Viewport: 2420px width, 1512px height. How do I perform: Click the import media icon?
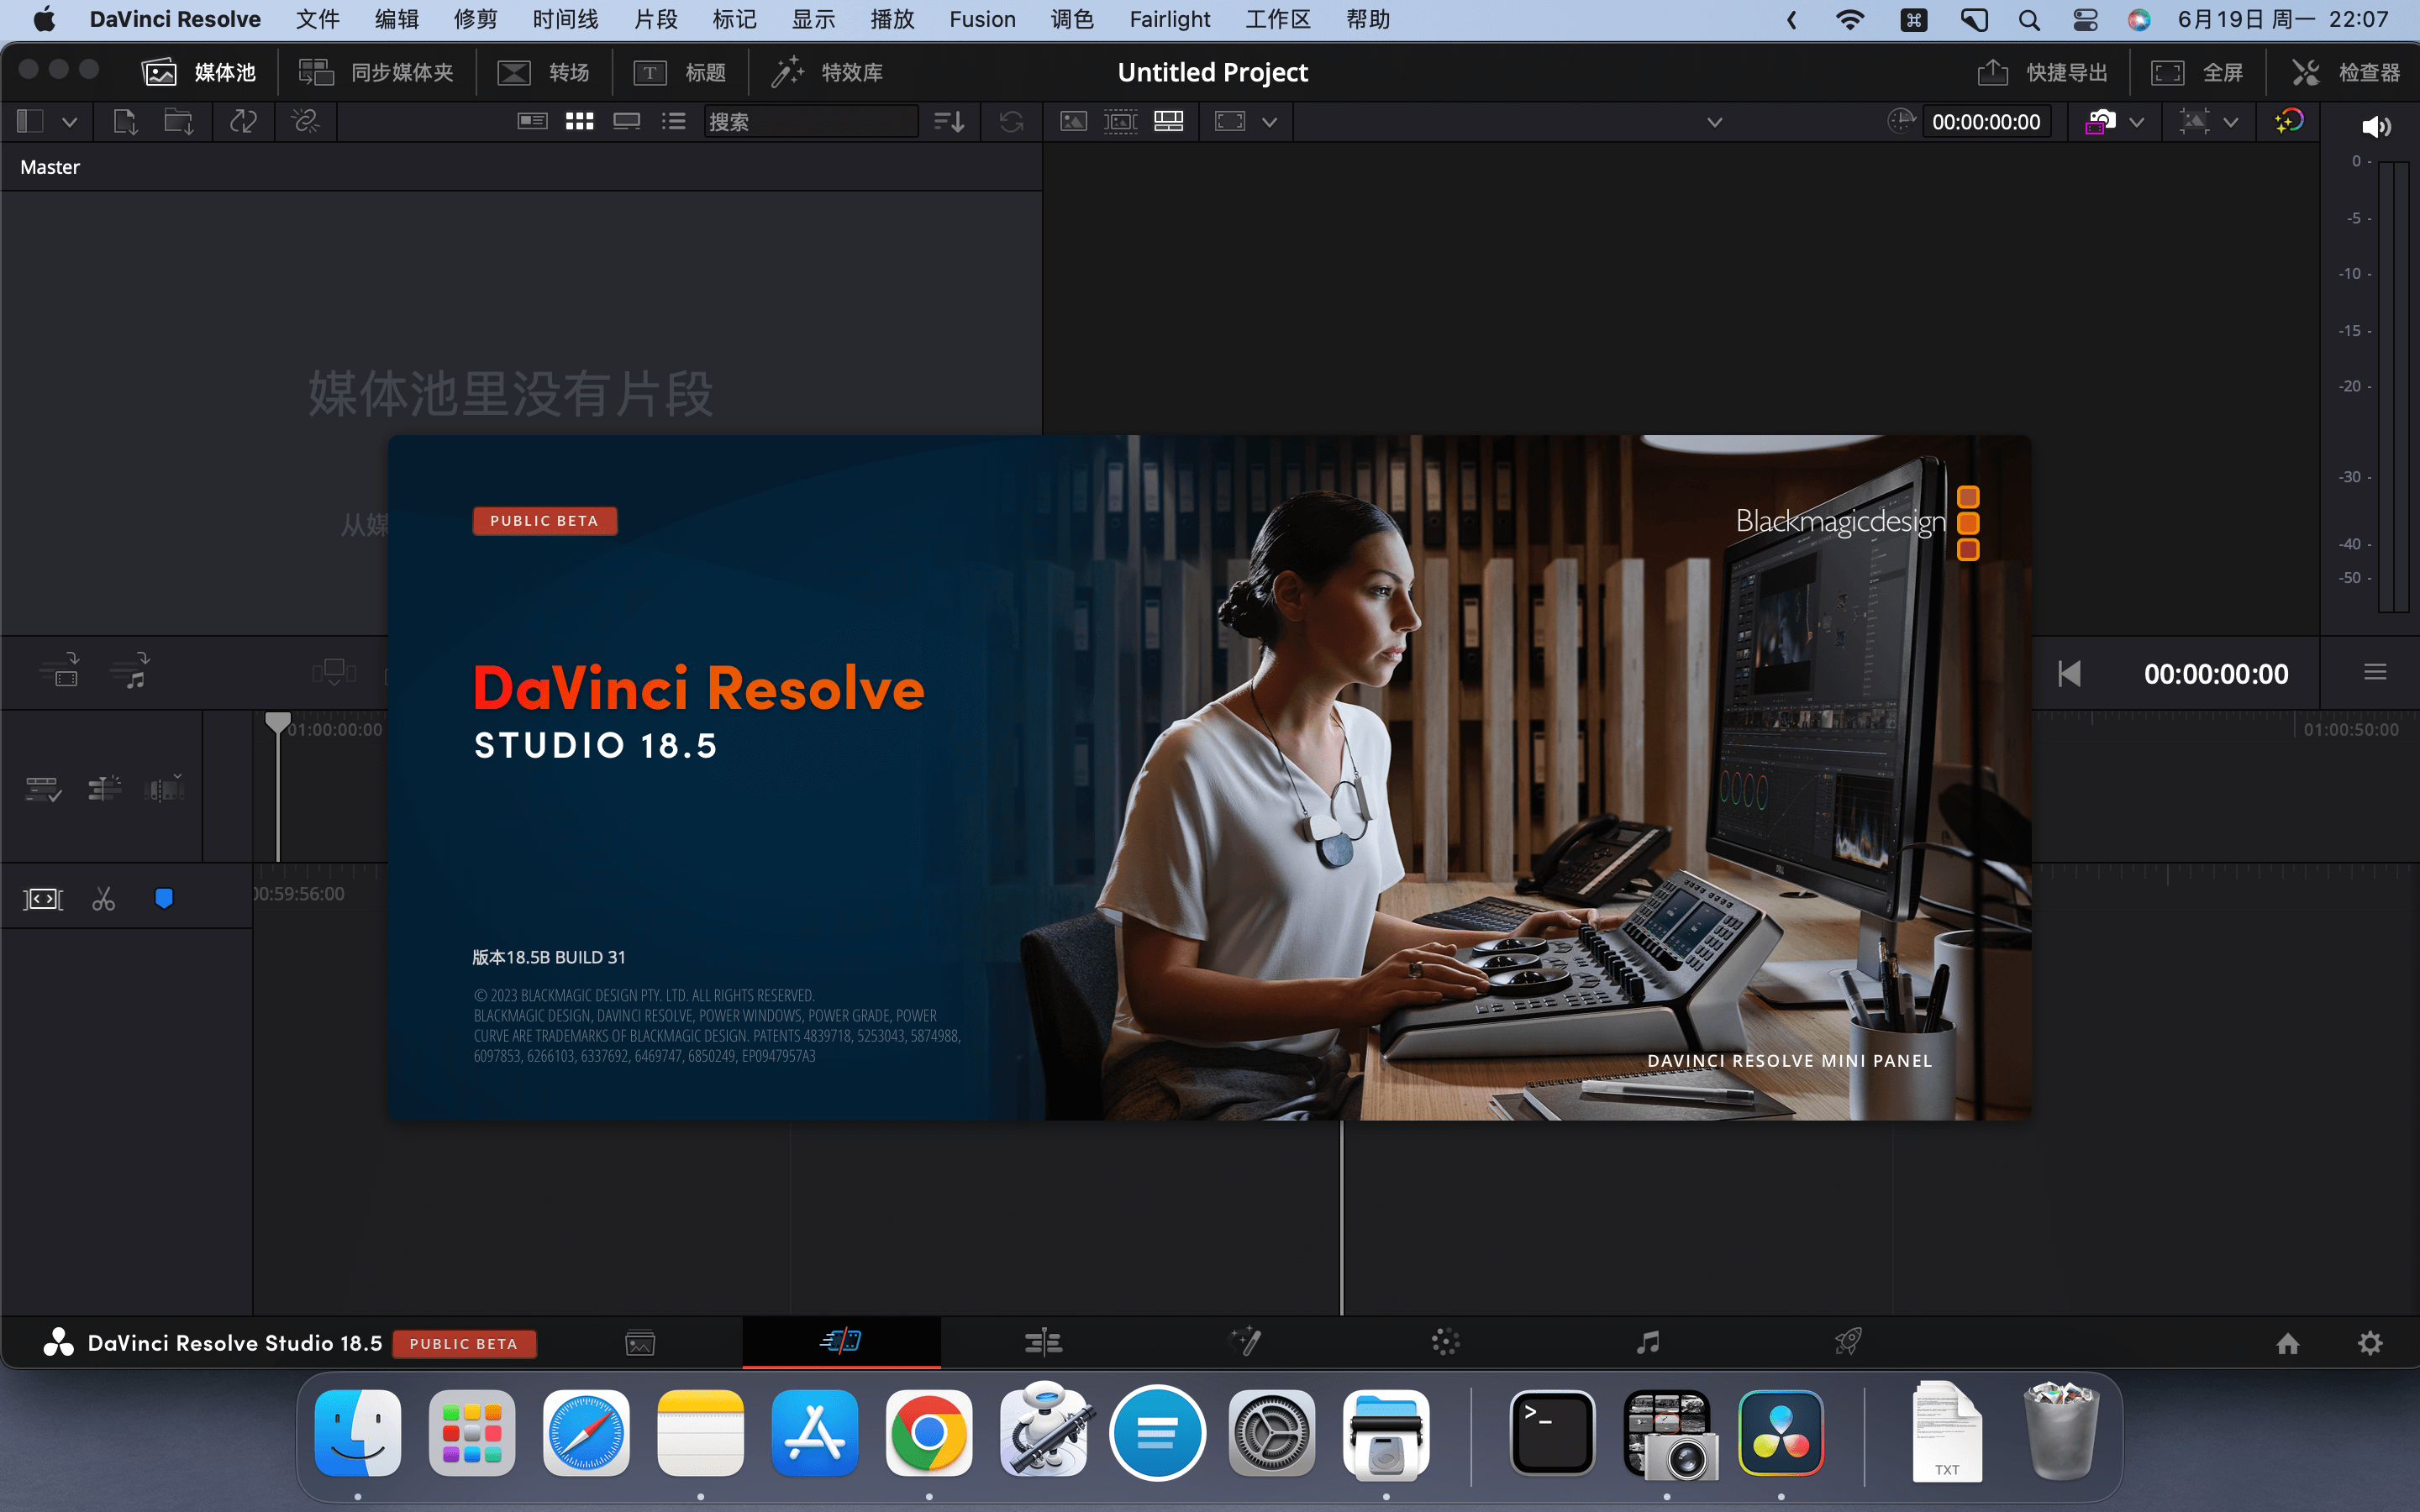pyautogui.click(x=125, y=122)
